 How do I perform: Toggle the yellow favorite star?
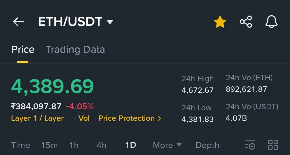(x=220, y=22)
